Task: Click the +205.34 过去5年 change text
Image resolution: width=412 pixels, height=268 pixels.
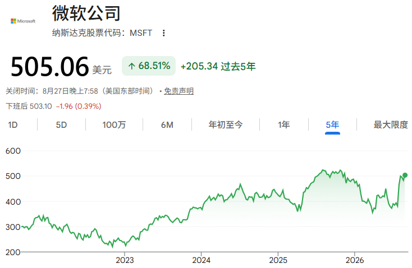Action: click(x=218, y=66)
